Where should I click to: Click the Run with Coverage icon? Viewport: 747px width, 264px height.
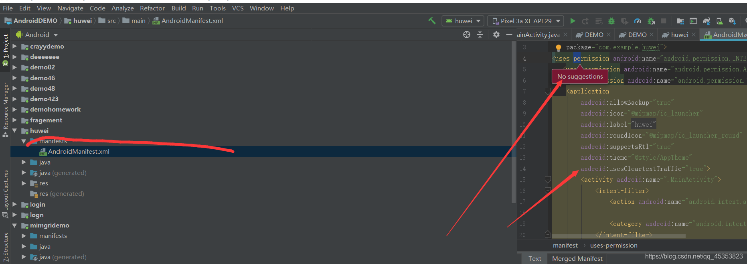point(624,21)
